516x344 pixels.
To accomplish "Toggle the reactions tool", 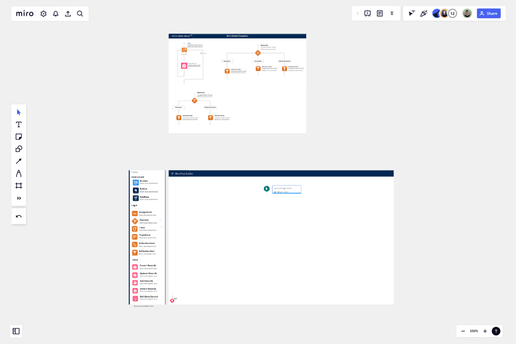I will point(424,13).
